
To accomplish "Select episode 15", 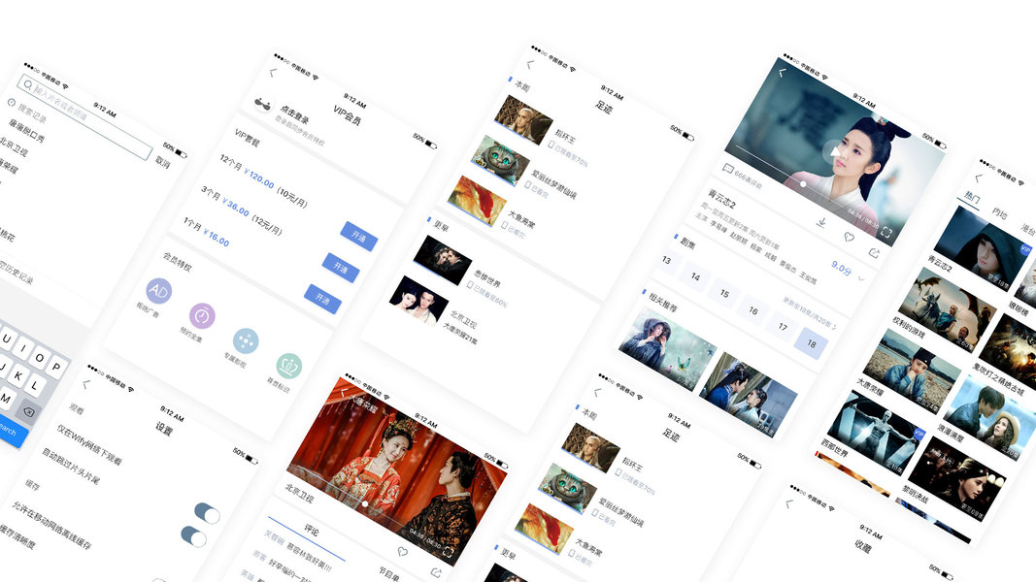I will tap(724, 294).
